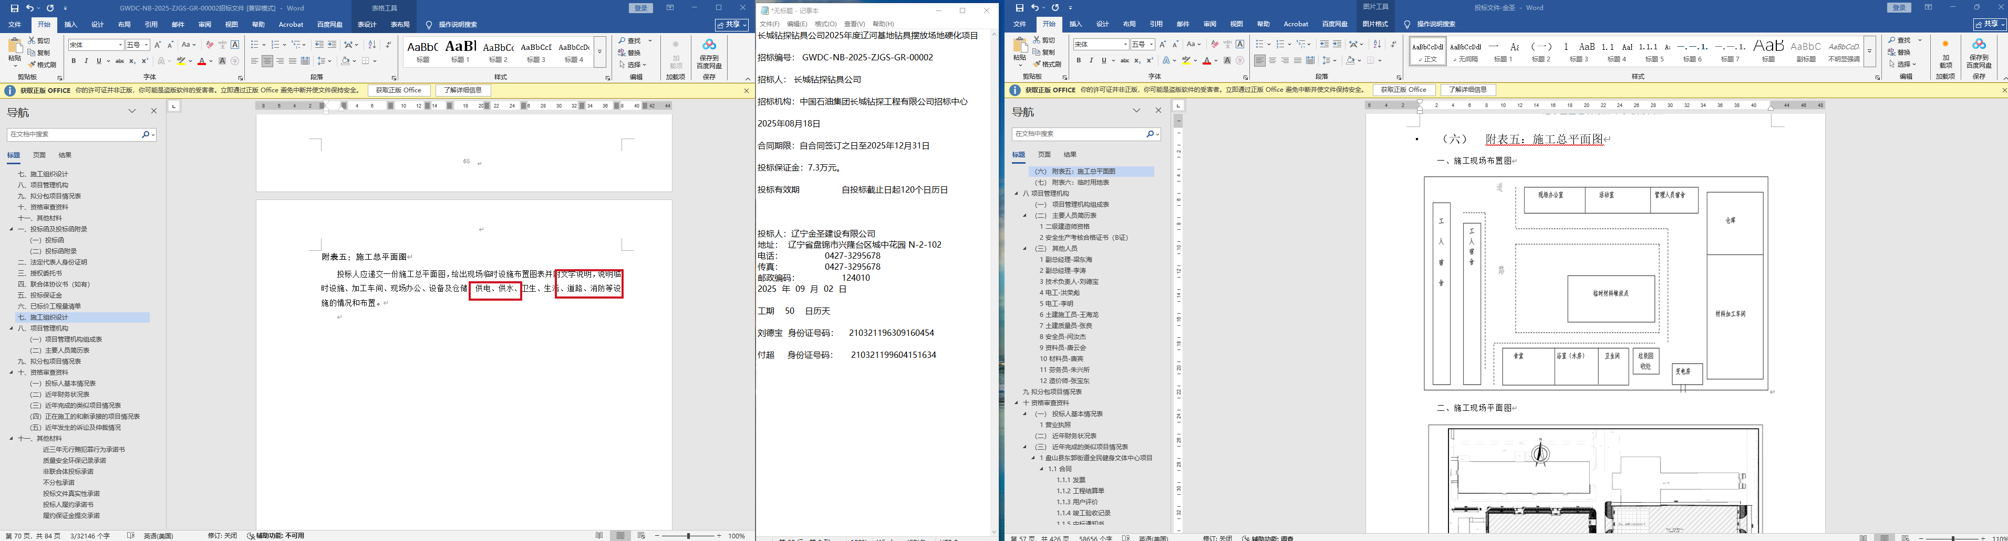Viewport: 2008px width, 541px height.
Task: Toggle bold in the left Word ribbon
Action: 74,61
